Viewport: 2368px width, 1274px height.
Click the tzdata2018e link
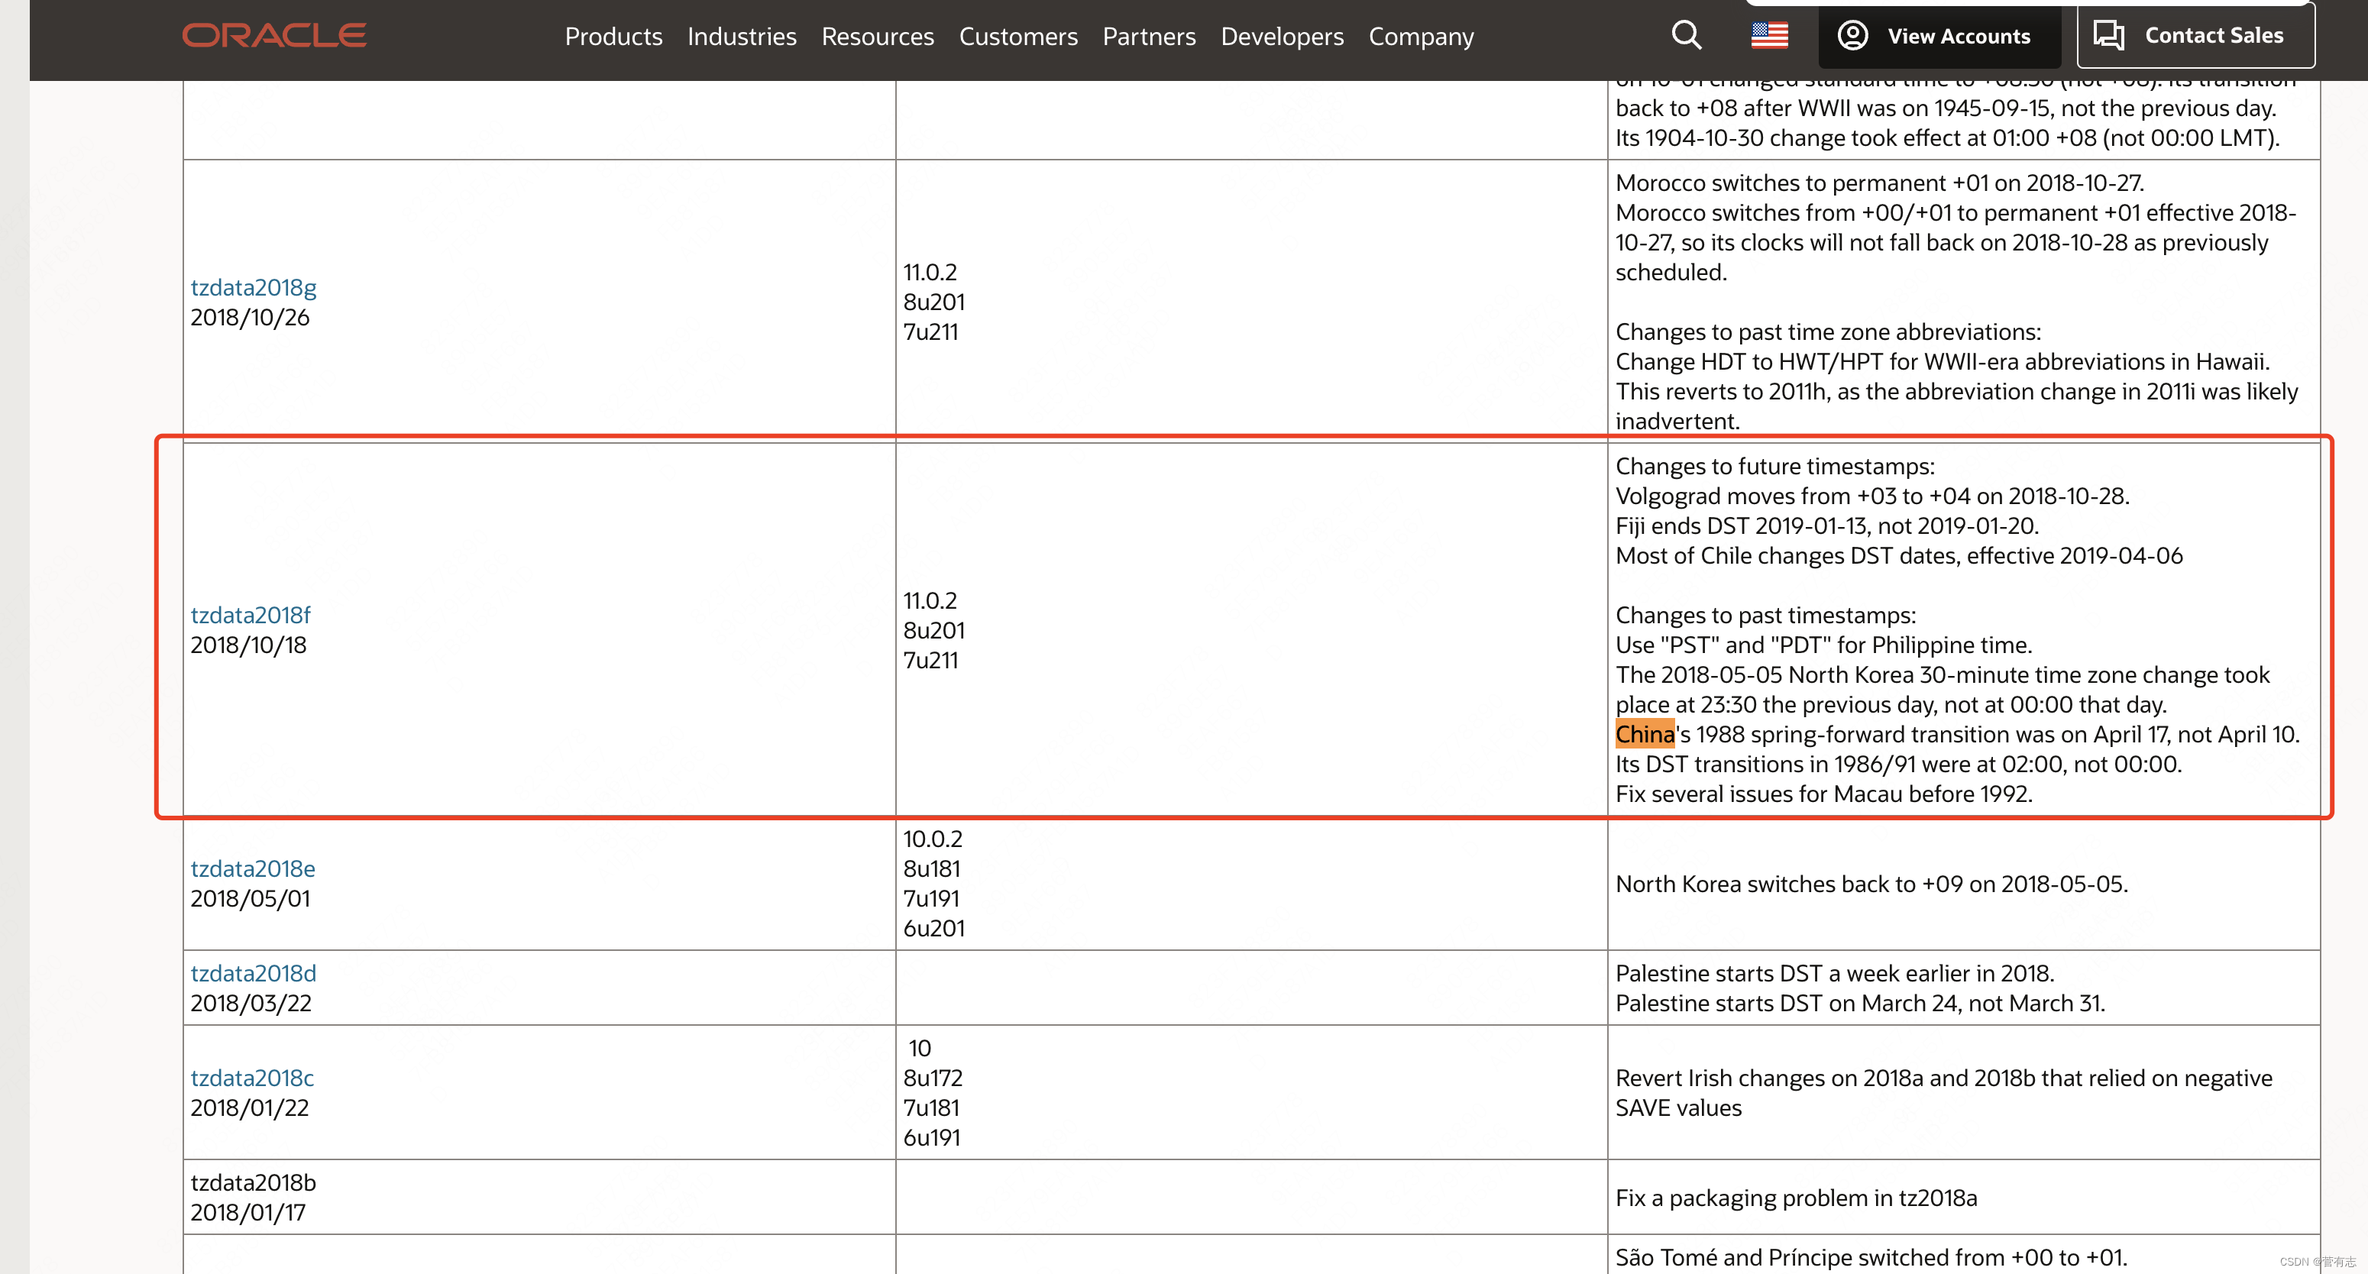254,868
